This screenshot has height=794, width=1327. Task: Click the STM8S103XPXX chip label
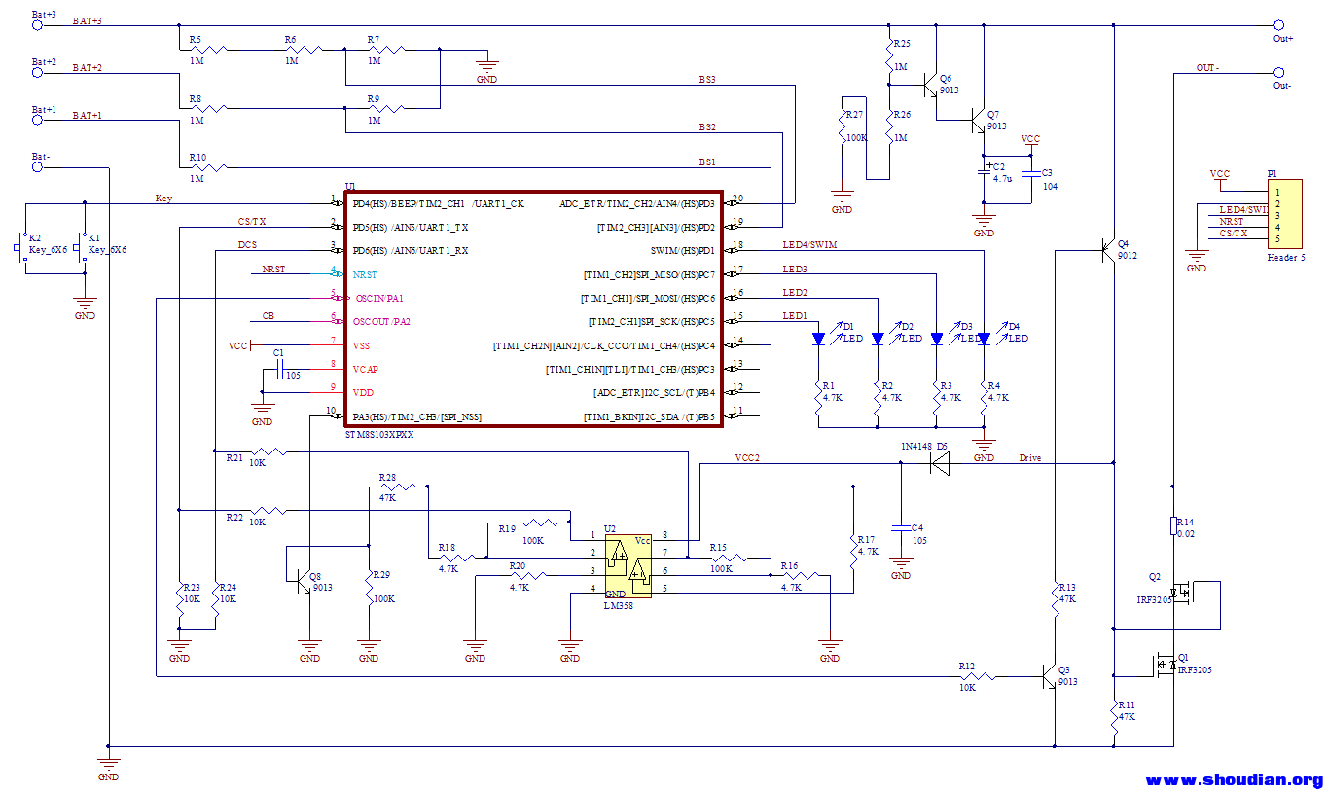pos(379,435)
